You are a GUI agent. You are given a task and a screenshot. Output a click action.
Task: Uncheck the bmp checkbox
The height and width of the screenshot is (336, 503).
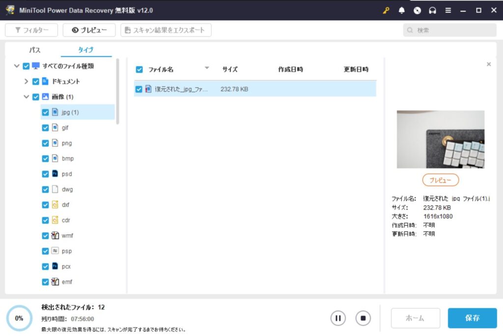(x=45, y=159)
